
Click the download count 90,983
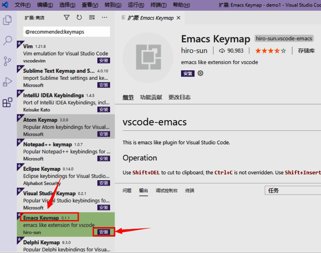(x=232, y=51)
